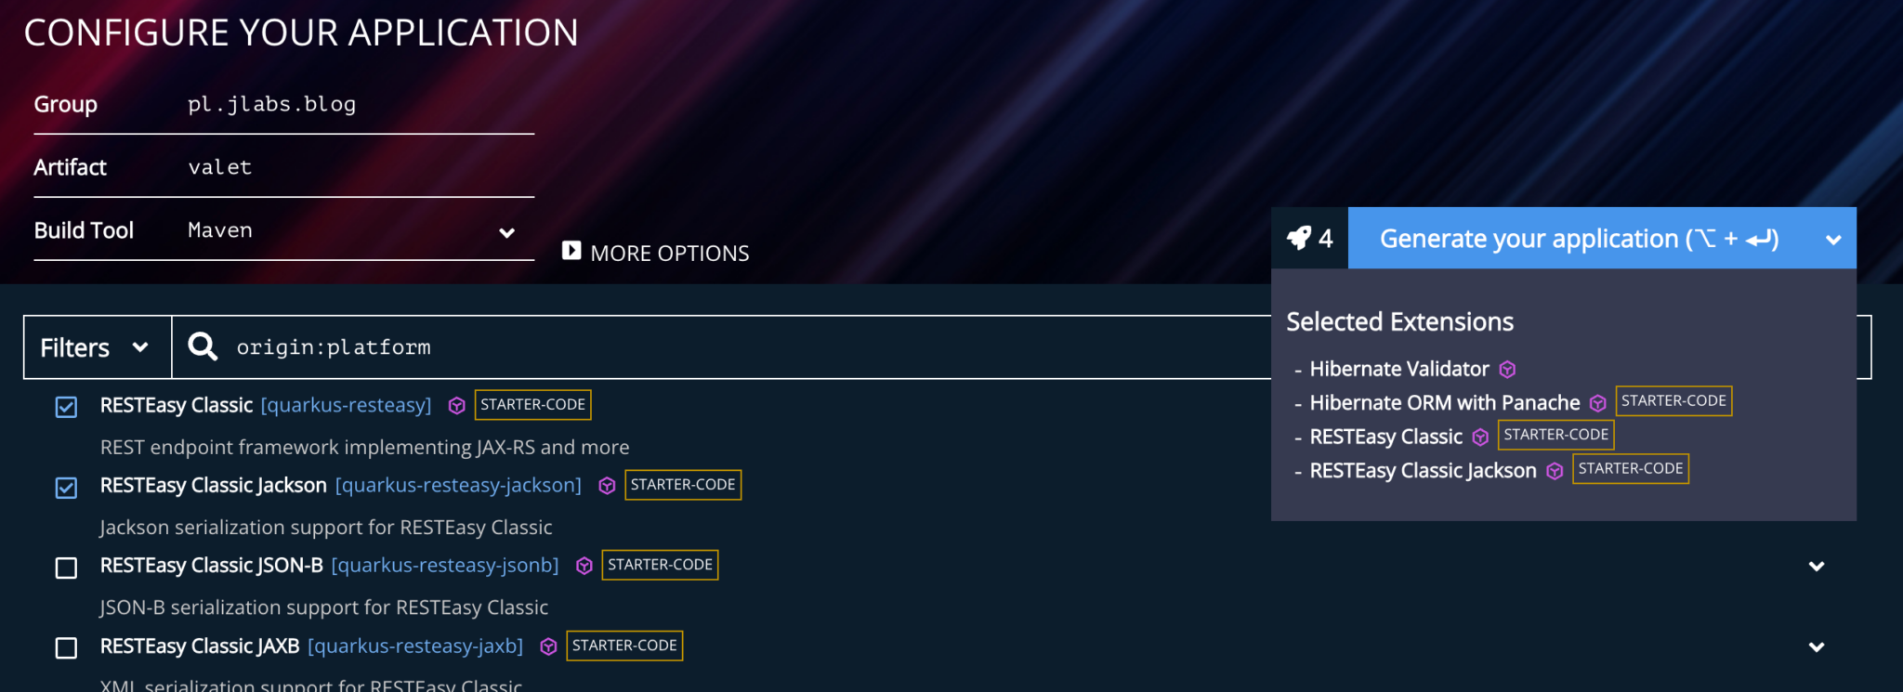Image resolution: width=1903 pixels, height=692 pixels.
Task: Click platform icon next to Hibernate Validator
Action: pyautogui.click(x=1508, y=370)
